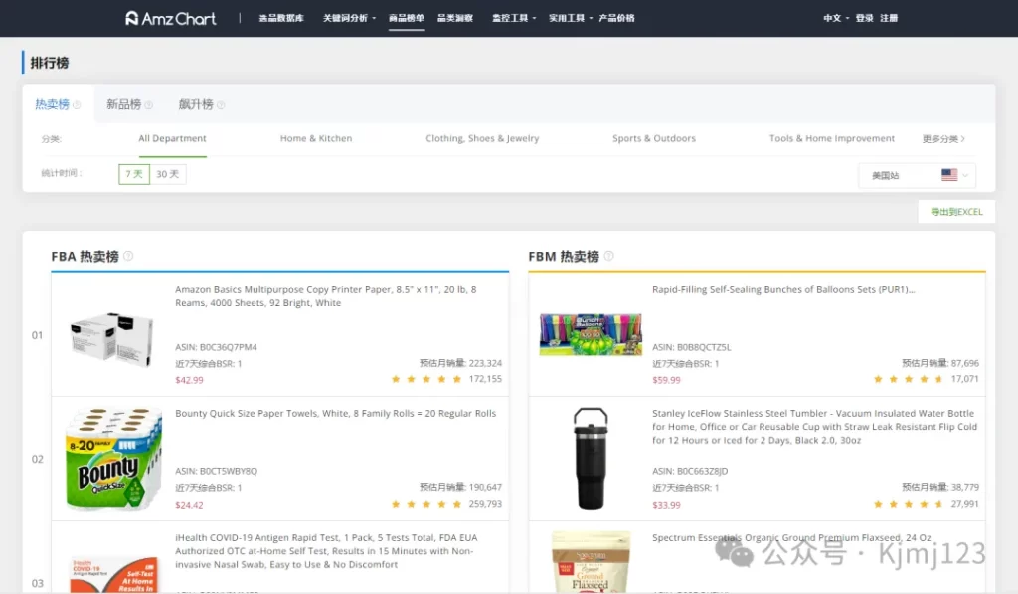Open Stanley IceFlow Stainless Steel Tumbler title

pos(815,427)
